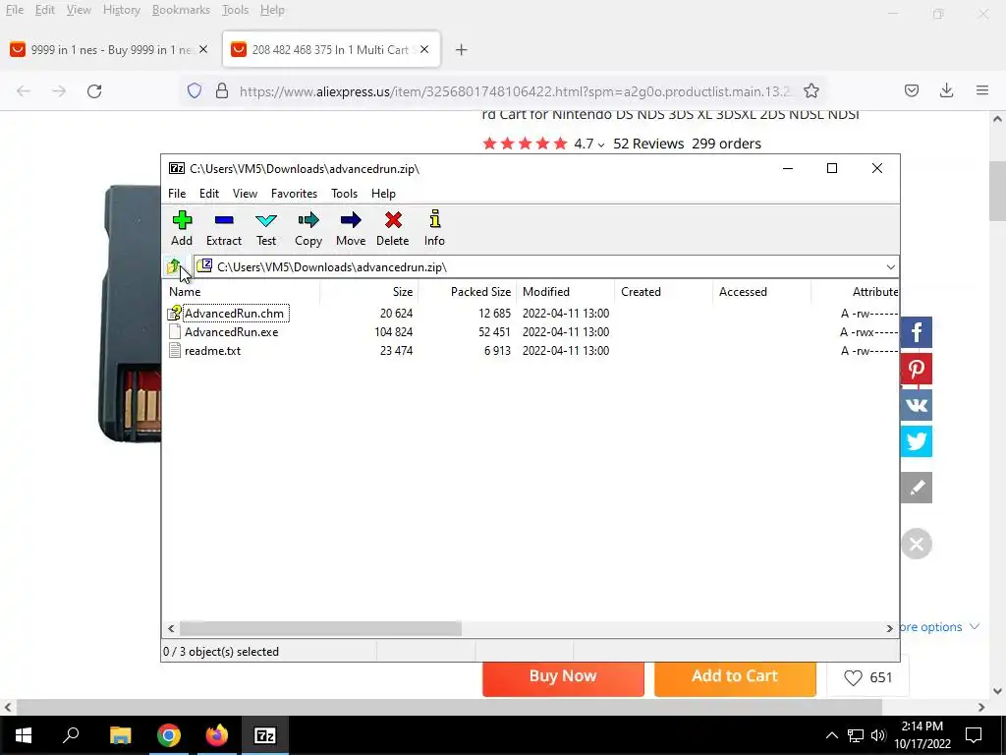The image size is (1006, 755).
Task: Click the Firefox URL address bar
Action: coord(513,91)
